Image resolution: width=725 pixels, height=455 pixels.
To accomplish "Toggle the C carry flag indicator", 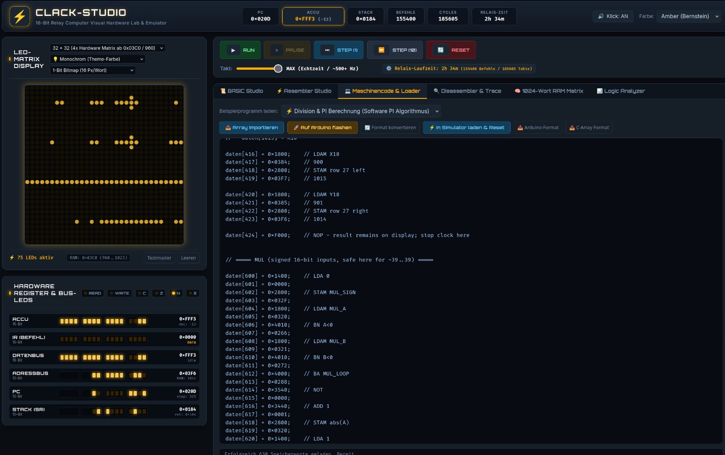I will (x=142, y=293).
